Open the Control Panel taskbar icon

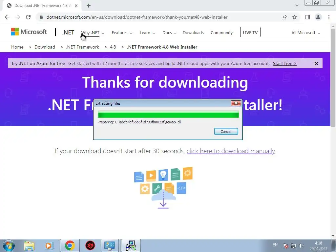[x=110, y=245]
